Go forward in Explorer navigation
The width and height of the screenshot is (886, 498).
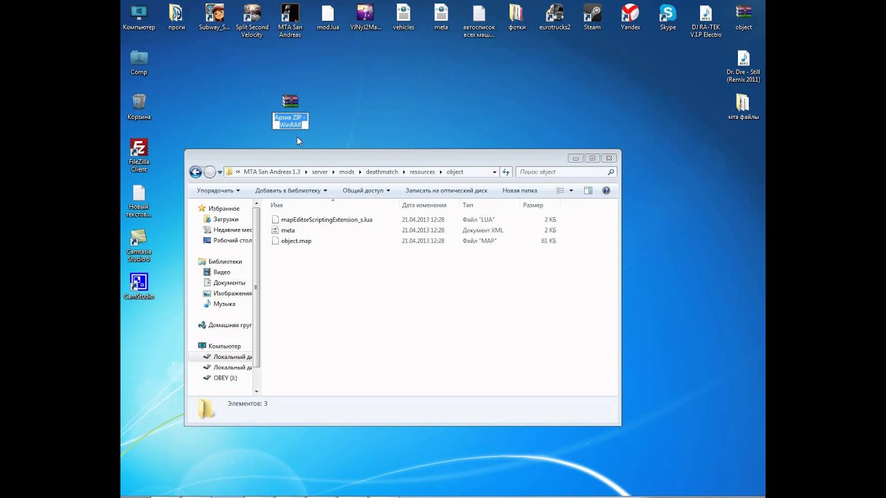click(x=210, y=172)
